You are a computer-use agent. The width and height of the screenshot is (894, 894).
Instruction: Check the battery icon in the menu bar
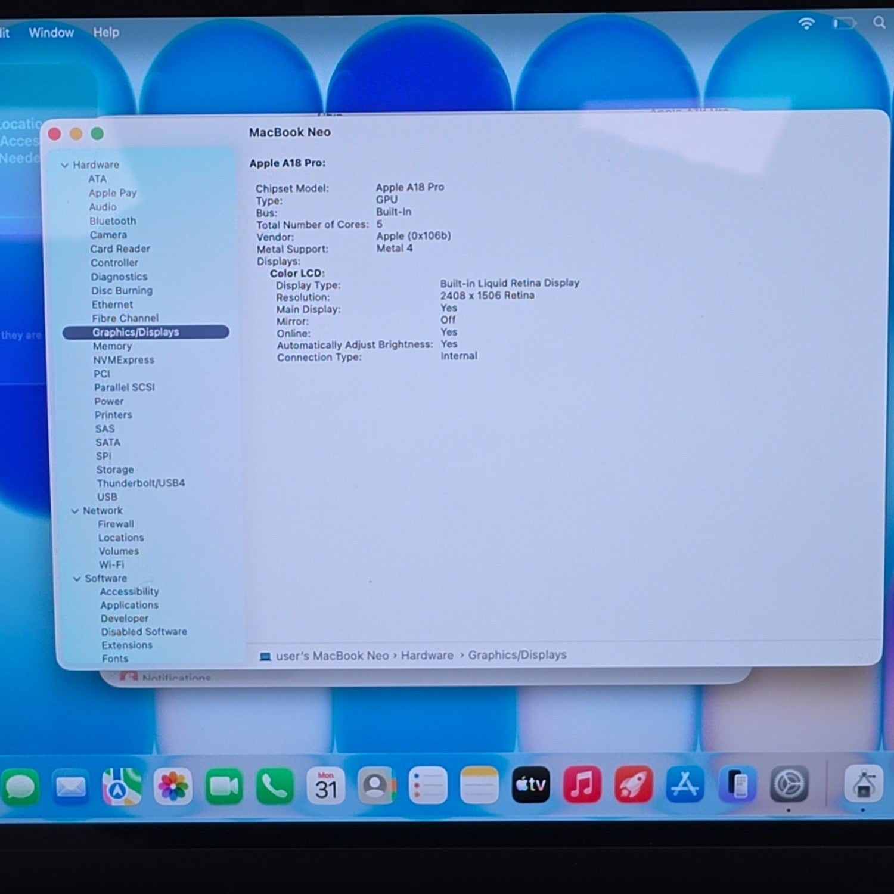click(x=844, y=23)
